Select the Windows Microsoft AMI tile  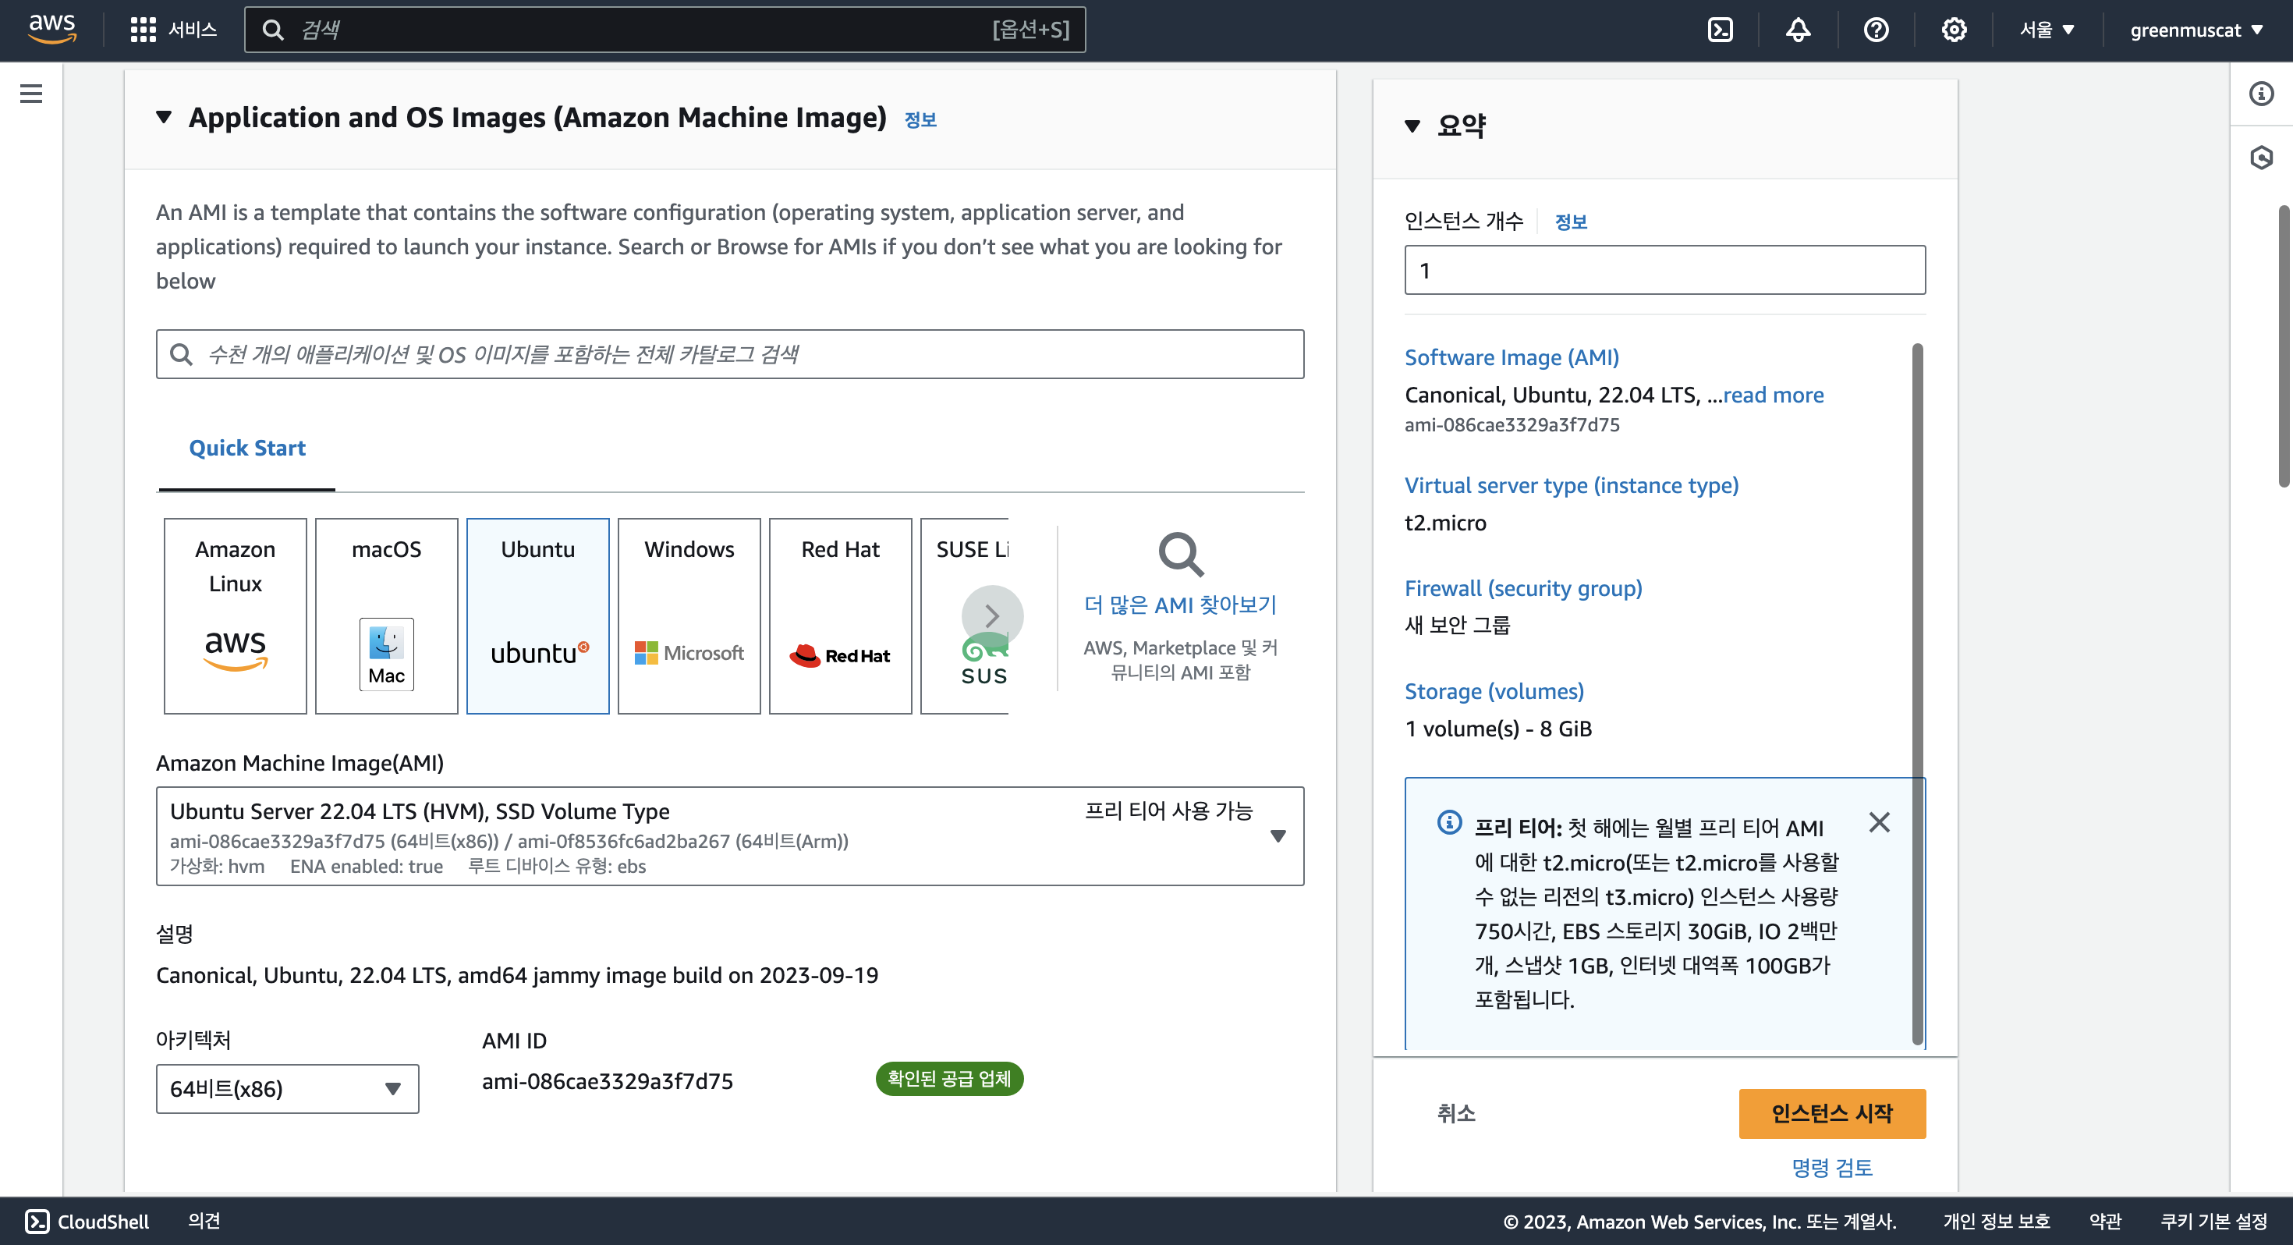689,615
